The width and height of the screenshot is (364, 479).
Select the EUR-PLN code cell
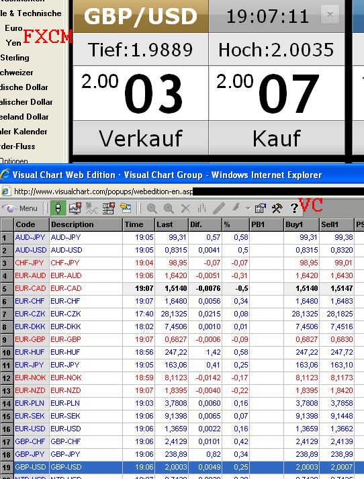(31, 404)
